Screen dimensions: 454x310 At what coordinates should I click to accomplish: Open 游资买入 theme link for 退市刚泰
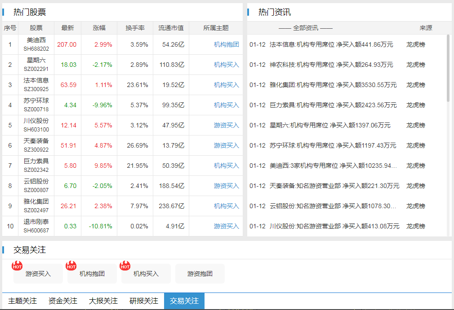pyautogui.click(x=227, y=226)
